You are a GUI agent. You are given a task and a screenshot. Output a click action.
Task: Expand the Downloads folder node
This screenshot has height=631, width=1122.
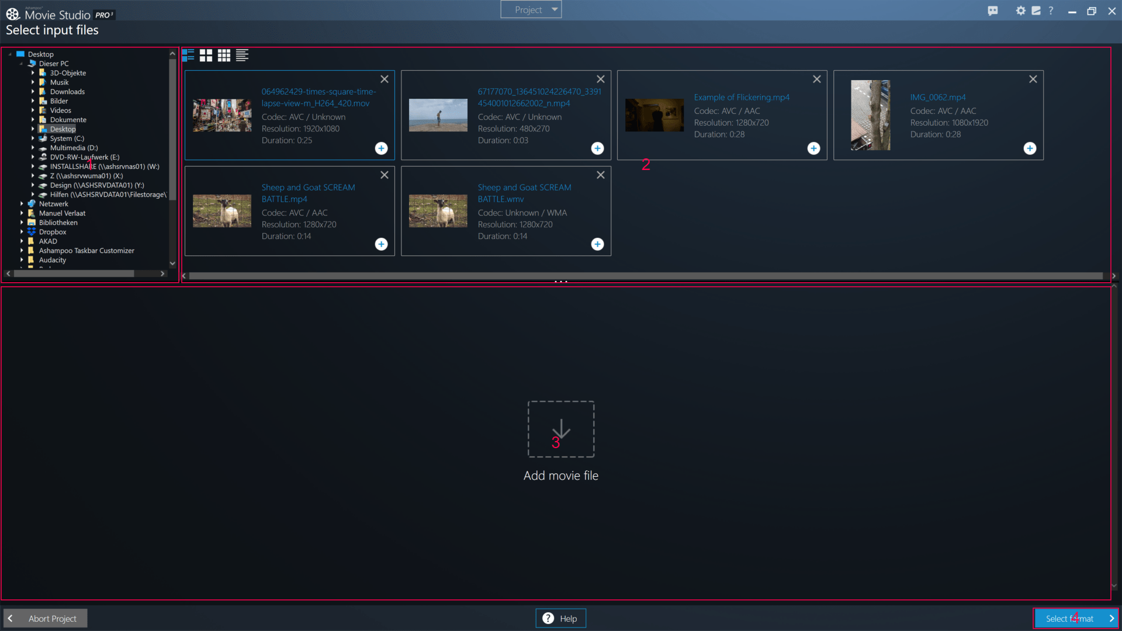point(33,92)
